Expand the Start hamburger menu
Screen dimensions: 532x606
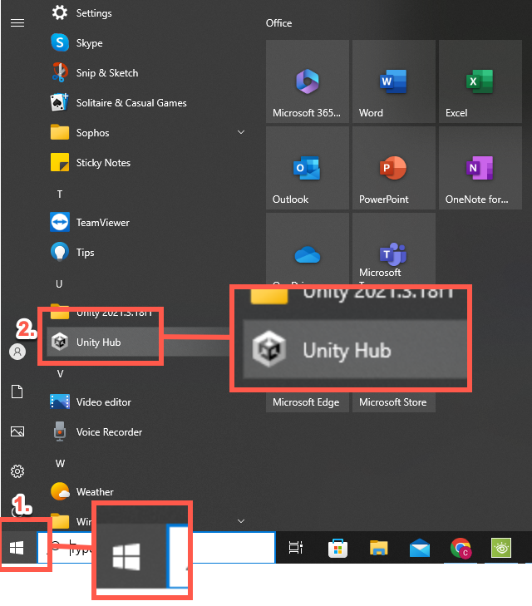pyautogui.click(x=17, y=23)
